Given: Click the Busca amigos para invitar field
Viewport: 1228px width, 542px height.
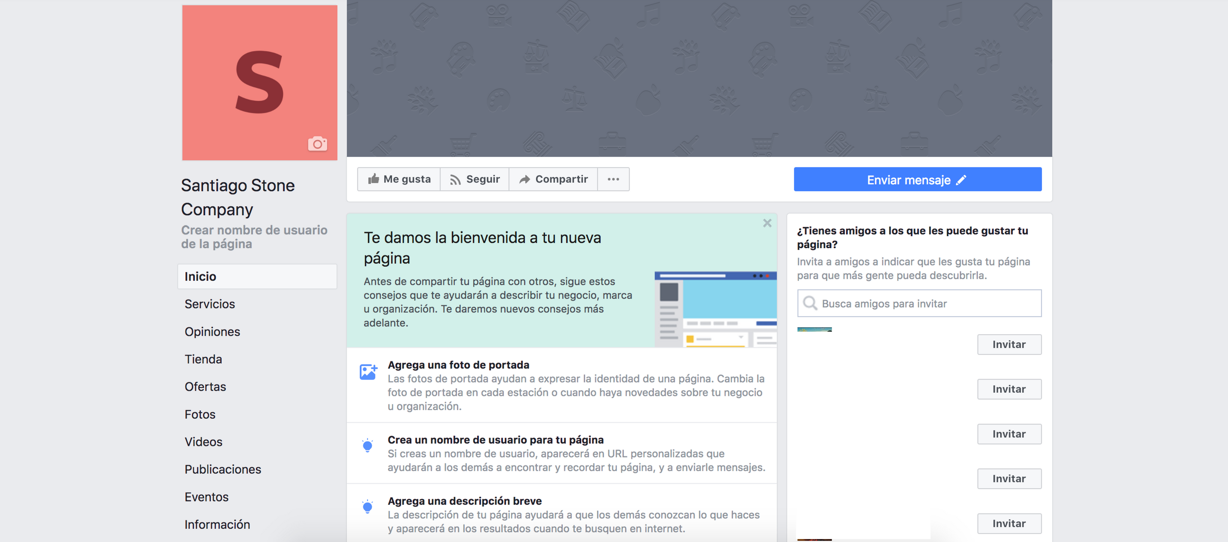Looking at the screenshot, I should [x=919, y=303].
